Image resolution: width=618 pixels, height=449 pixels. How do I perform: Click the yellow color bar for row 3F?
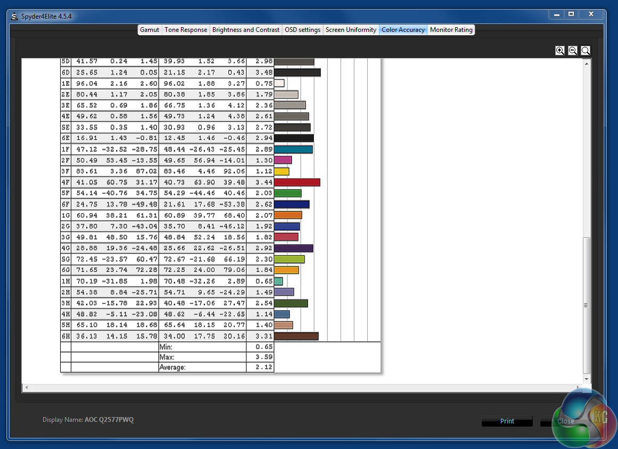(x=282, y=171)
